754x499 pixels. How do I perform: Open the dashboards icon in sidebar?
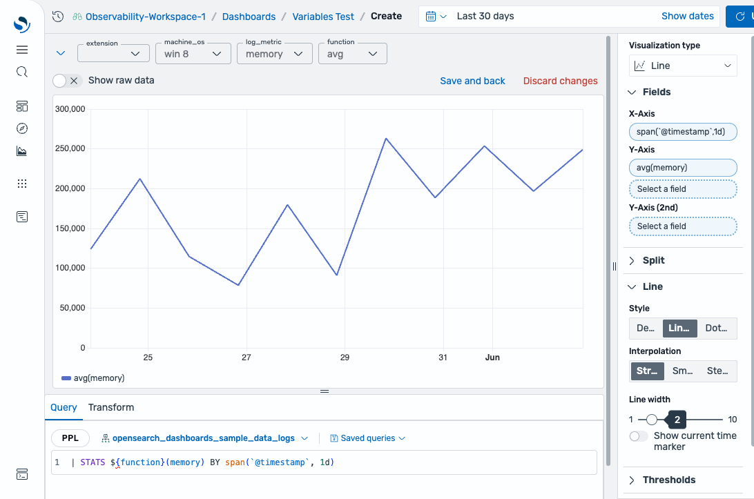point(22,106)
